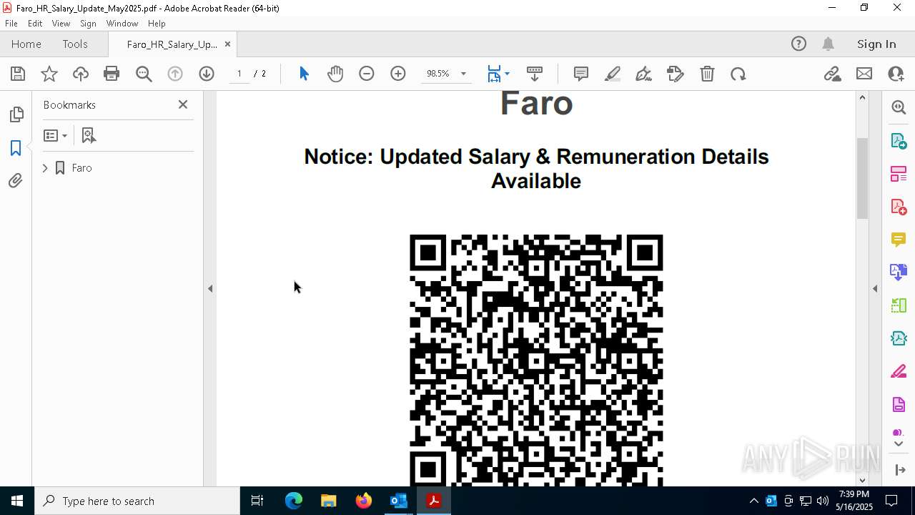Go to the previous page with the up arrow
The height and width of the screenshot is (515, 915).
coord(175,74)
